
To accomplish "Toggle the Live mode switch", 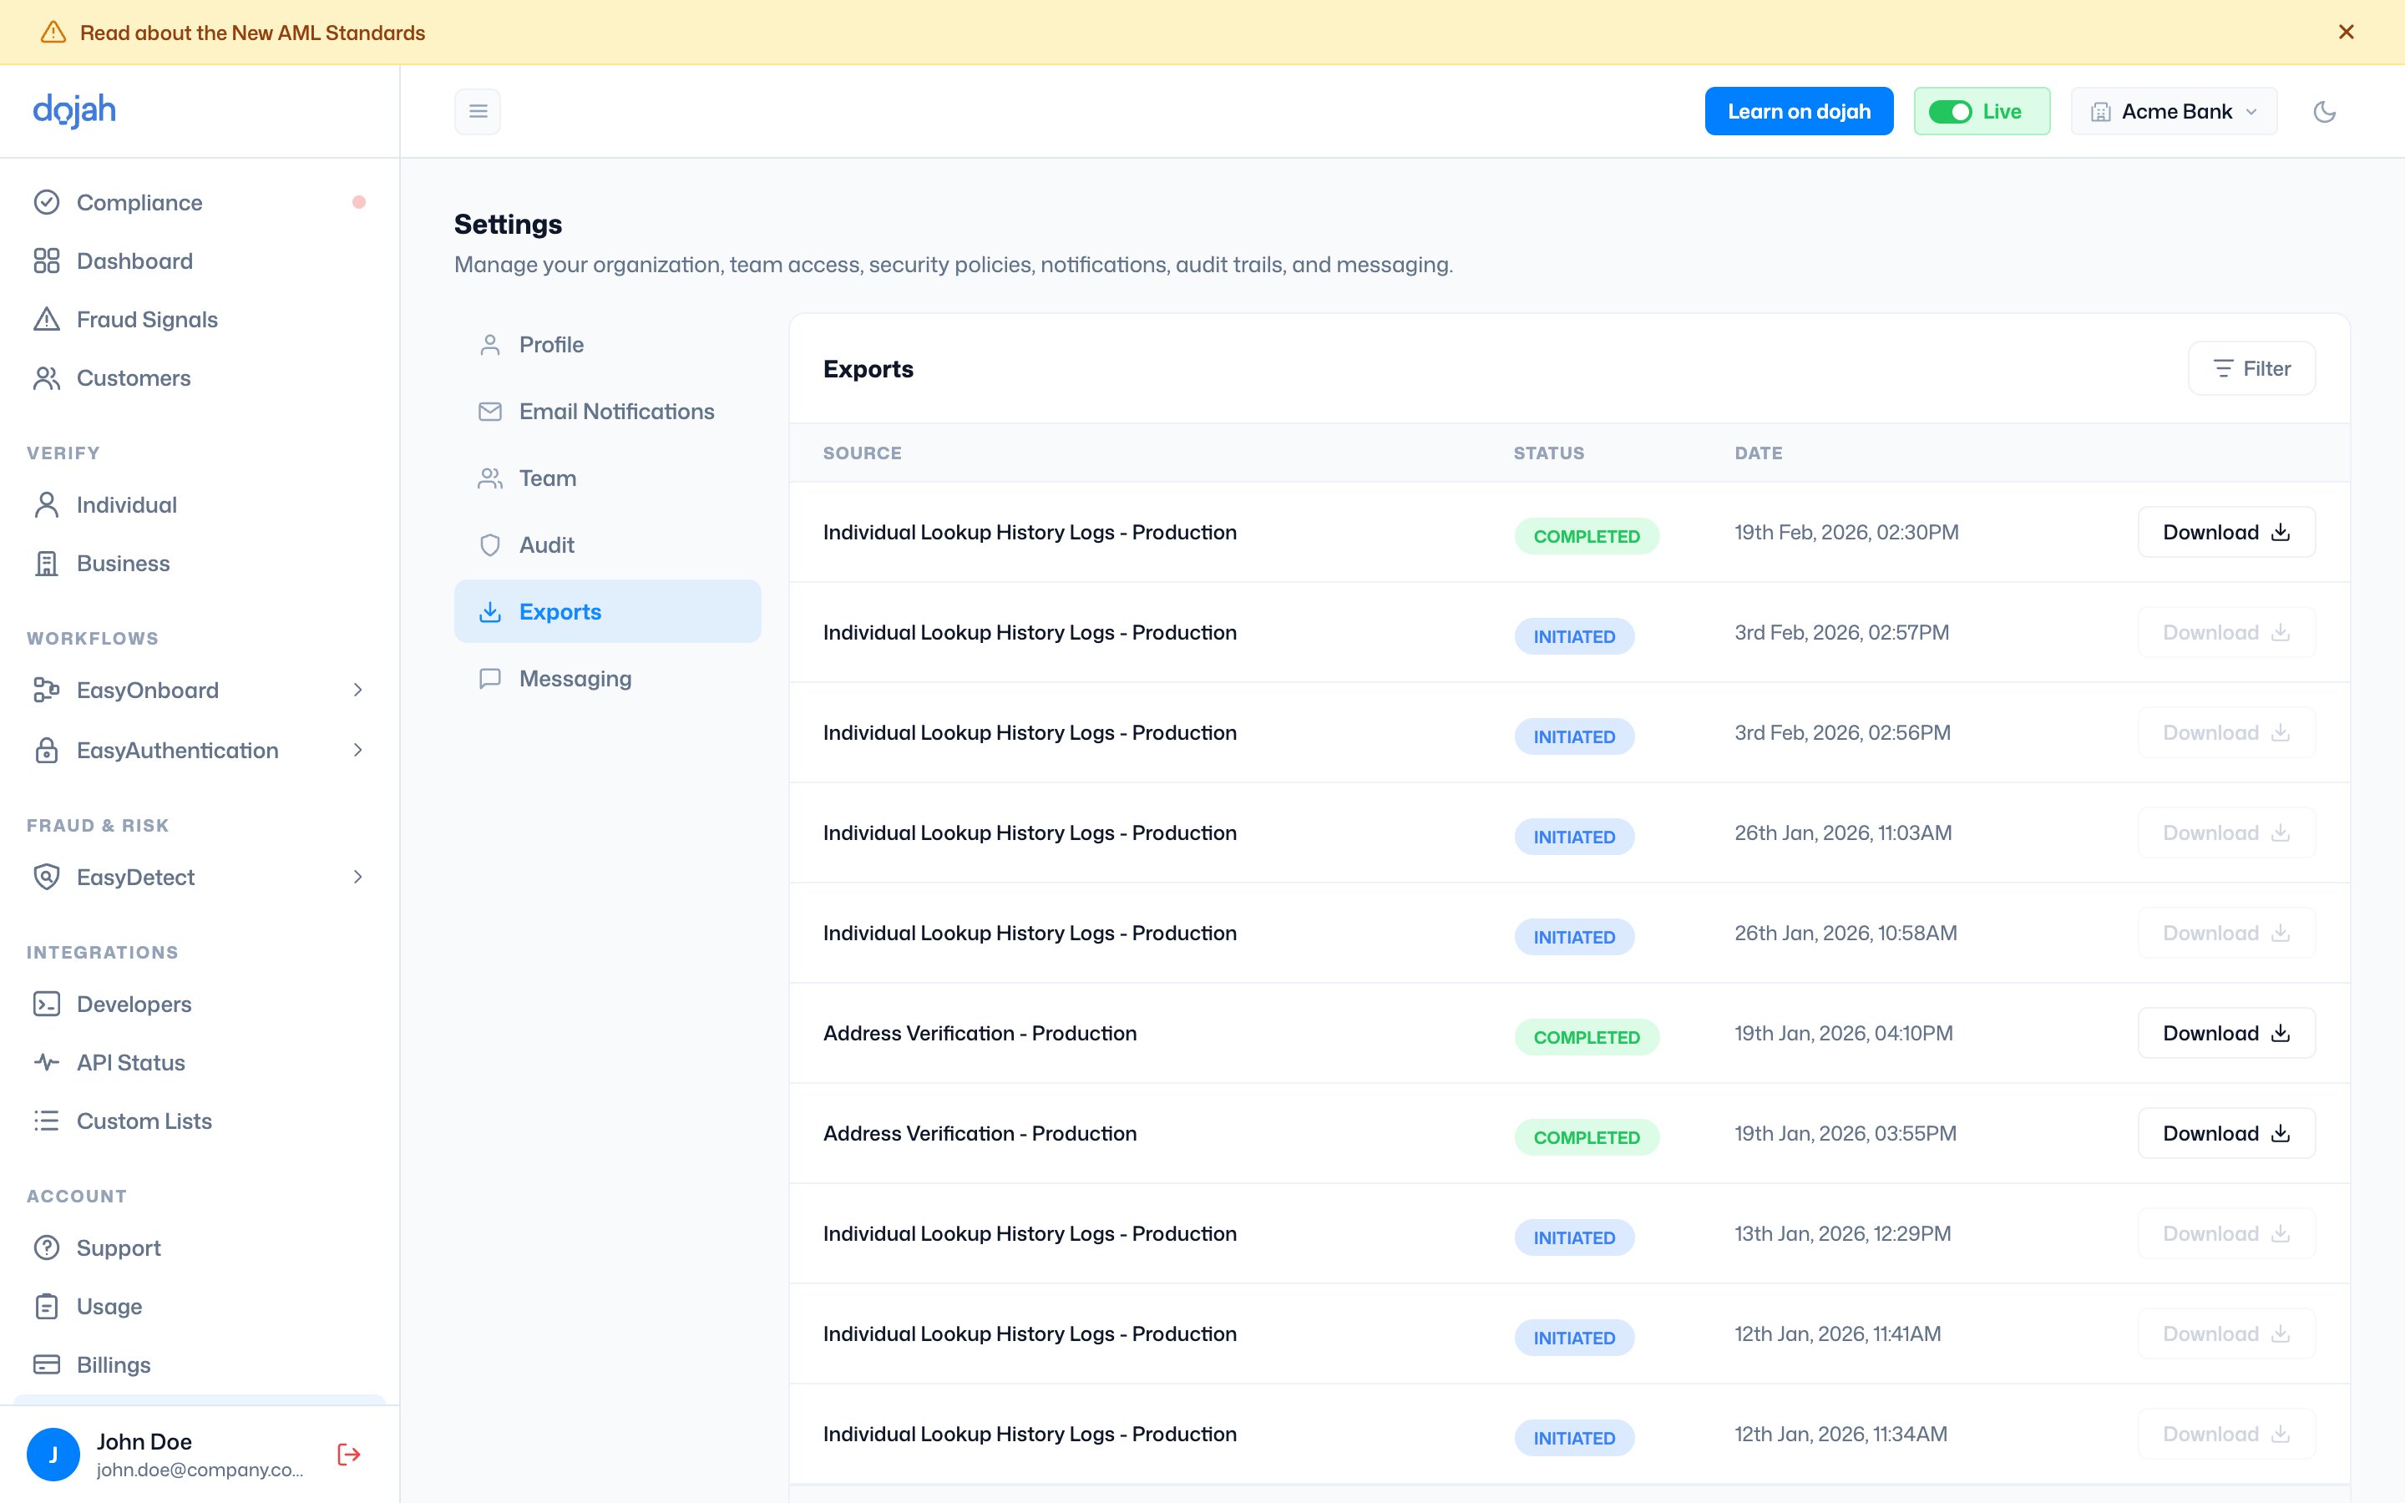I will pyautogui.click(x=1950, y=113).
